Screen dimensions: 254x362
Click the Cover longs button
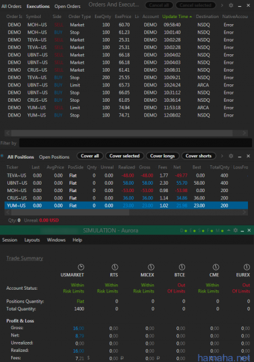coord(162,156)
